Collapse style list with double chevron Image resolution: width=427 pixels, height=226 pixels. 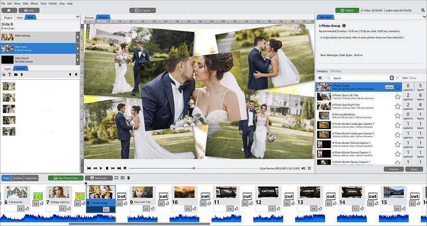tap(320, 78)
